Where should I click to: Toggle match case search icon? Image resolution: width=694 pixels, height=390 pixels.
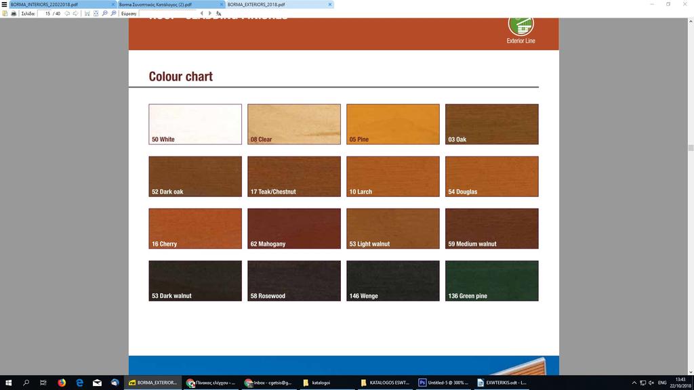coord(219,14)
